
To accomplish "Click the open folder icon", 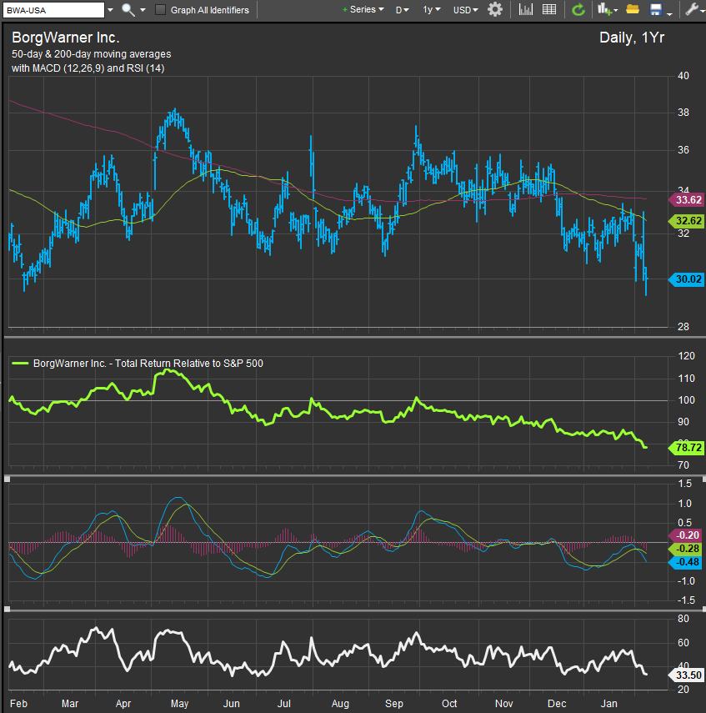I will pos(633,9).
